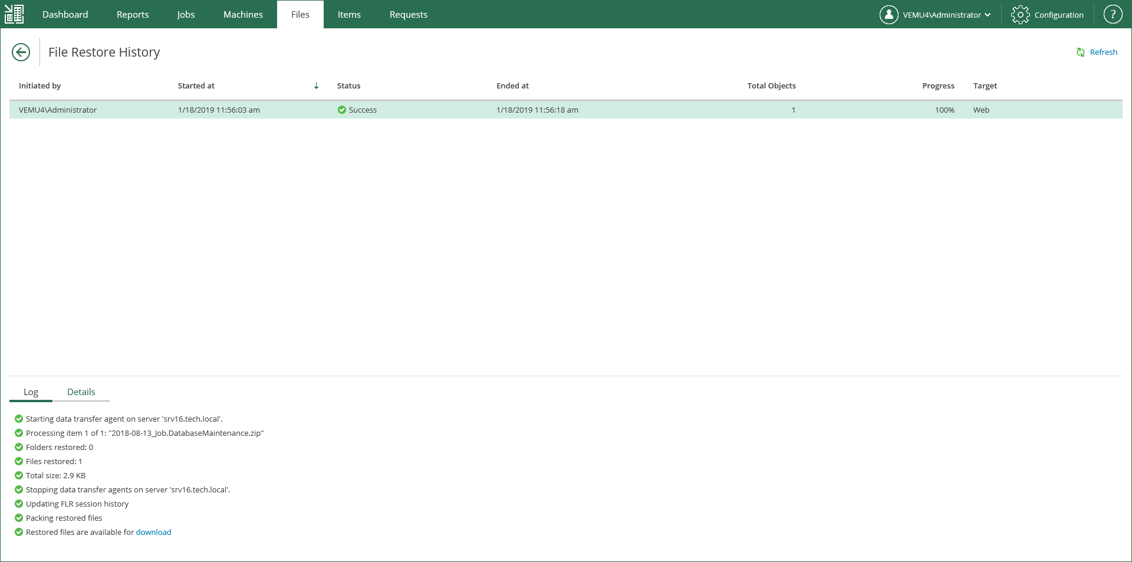This screenshot has width=1132, height=562.
Task: Sort by Total Objects column header
Action: pyautogui.click(x=771, y=86)
